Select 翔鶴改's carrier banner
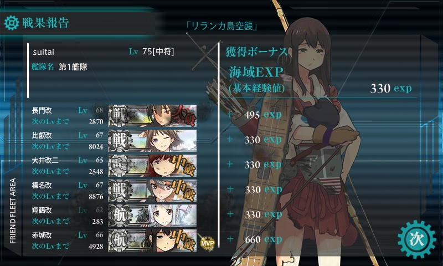This screenshot has height=266, width=443. [x=152, y=215]
